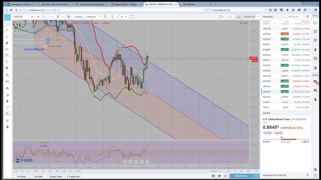Toggle stay in drawing mode pencil
This screenshot has width=321, height=180.
[7, 95]
